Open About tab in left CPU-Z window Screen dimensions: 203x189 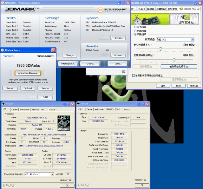[52, 109]
